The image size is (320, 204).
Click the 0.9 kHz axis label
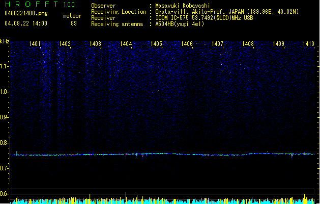click(4, 117)
